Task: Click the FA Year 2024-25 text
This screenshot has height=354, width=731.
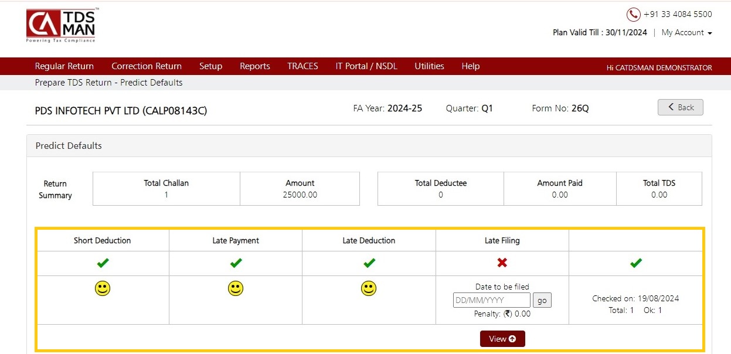Action: (x=387, y=108)
